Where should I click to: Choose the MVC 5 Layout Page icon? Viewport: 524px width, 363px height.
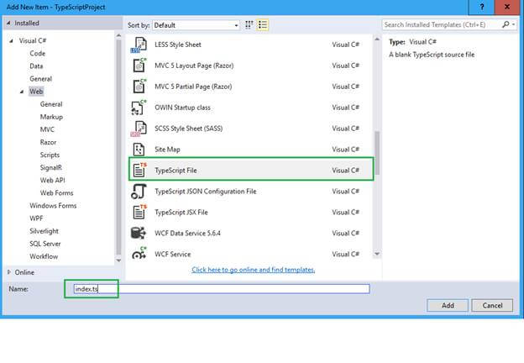139,66
